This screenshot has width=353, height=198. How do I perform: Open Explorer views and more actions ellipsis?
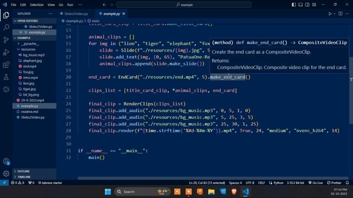50,14
